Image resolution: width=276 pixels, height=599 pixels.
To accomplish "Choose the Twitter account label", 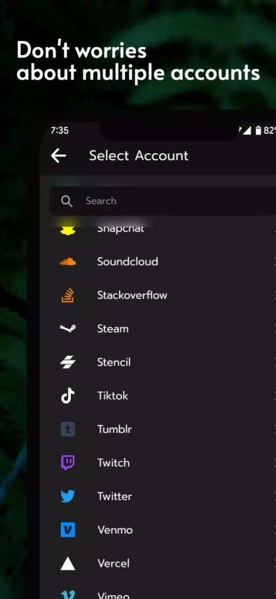I will click(x=115, y=496).
